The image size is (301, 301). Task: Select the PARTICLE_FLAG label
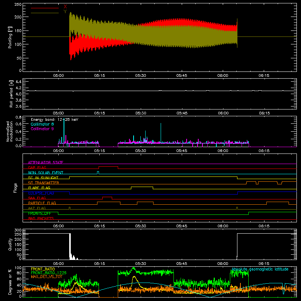pyautogui.click(x=42, y=203)
